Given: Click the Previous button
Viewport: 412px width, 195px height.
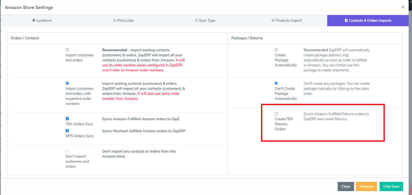Looking at the screenshot, I should coord(366,186).
